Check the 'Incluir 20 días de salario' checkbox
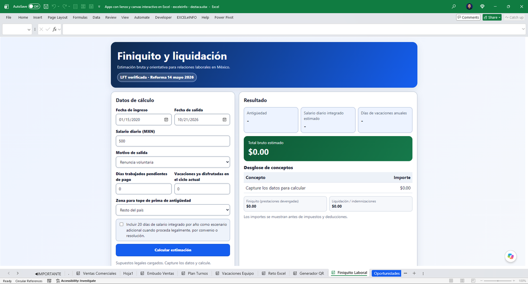The height and width of the screenshot is (284, 528). 122,224
